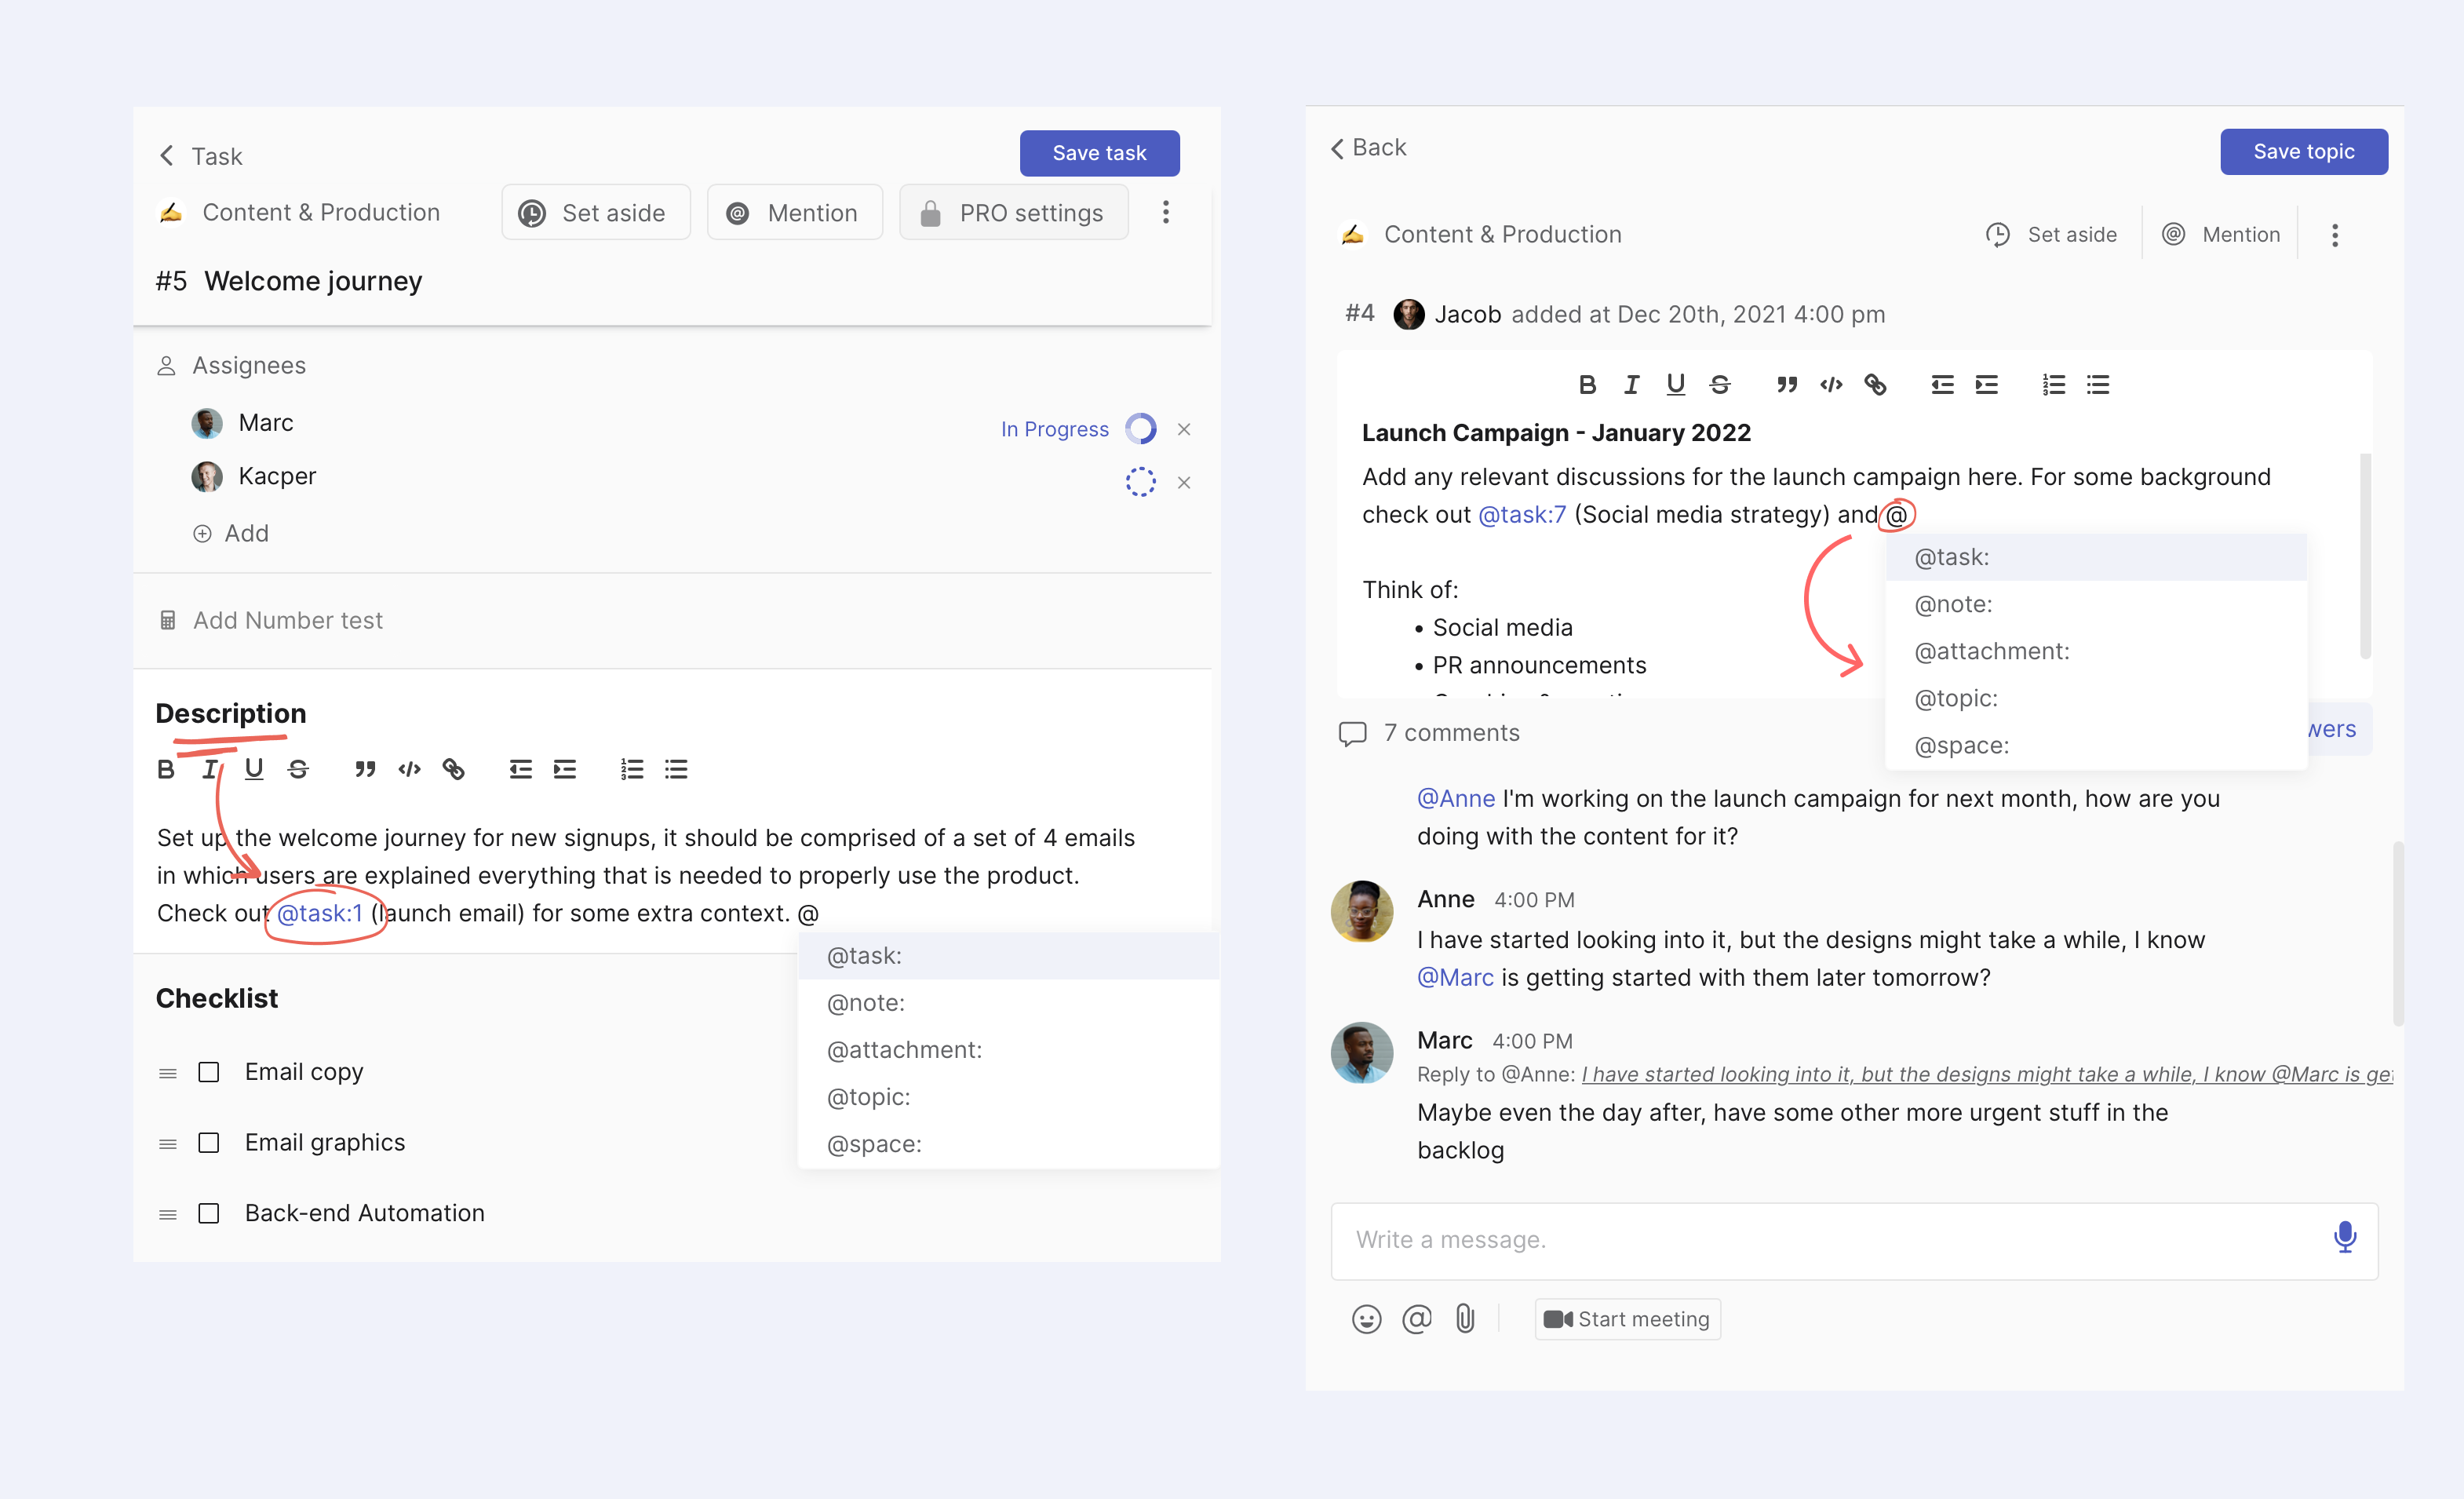Image resolution: width=2464 pixels, height=1499 pixels.
Task: Open the @task:7 link in the topic
Action: click(x=1522, y=515)
